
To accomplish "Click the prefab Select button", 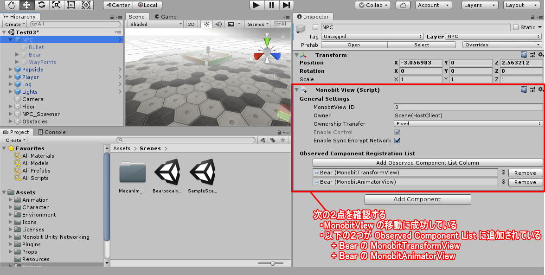I will click(422, 45).
